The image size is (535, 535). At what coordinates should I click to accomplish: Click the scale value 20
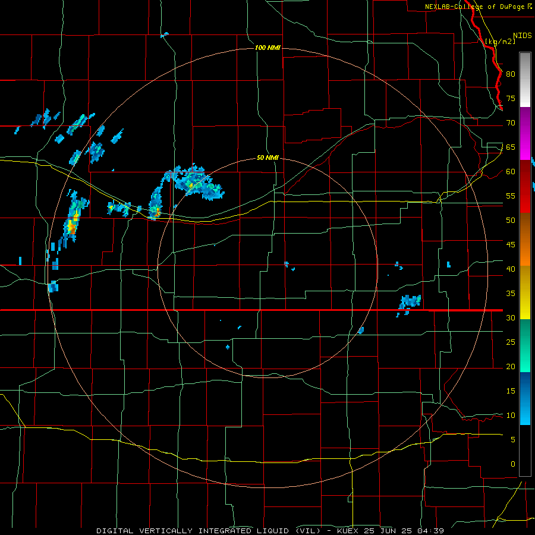pos(511,366)
